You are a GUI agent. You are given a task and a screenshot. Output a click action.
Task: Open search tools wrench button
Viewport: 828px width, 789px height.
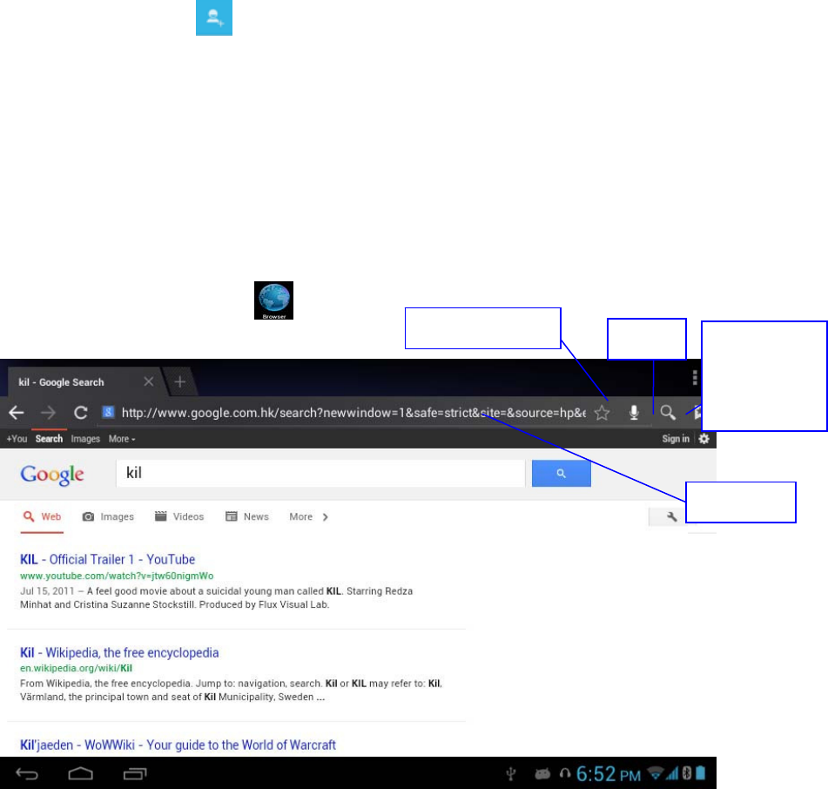(x=668, y=517)
